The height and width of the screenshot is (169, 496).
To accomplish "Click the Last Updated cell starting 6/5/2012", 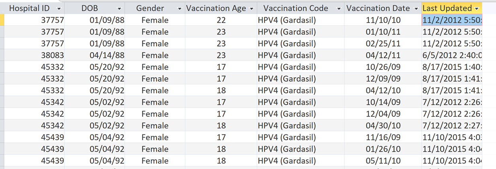I will [x=452, y=55].
